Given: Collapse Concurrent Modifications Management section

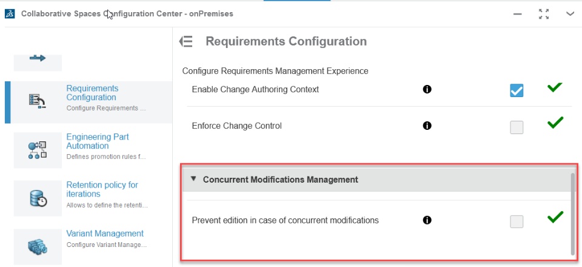Looking at the screenshot, I should (x=193, y=179).
